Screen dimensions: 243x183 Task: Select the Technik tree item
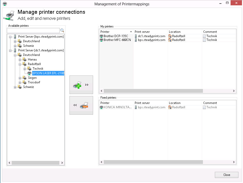tap(38, 69)
